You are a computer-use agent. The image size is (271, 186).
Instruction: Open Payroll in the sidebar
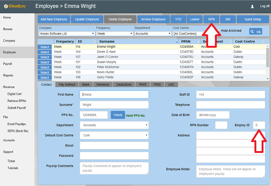tap(8, 64)
